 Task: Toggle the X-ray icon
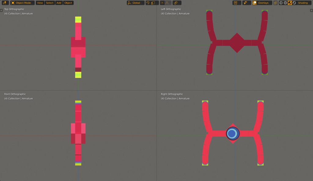coord(275,3)
